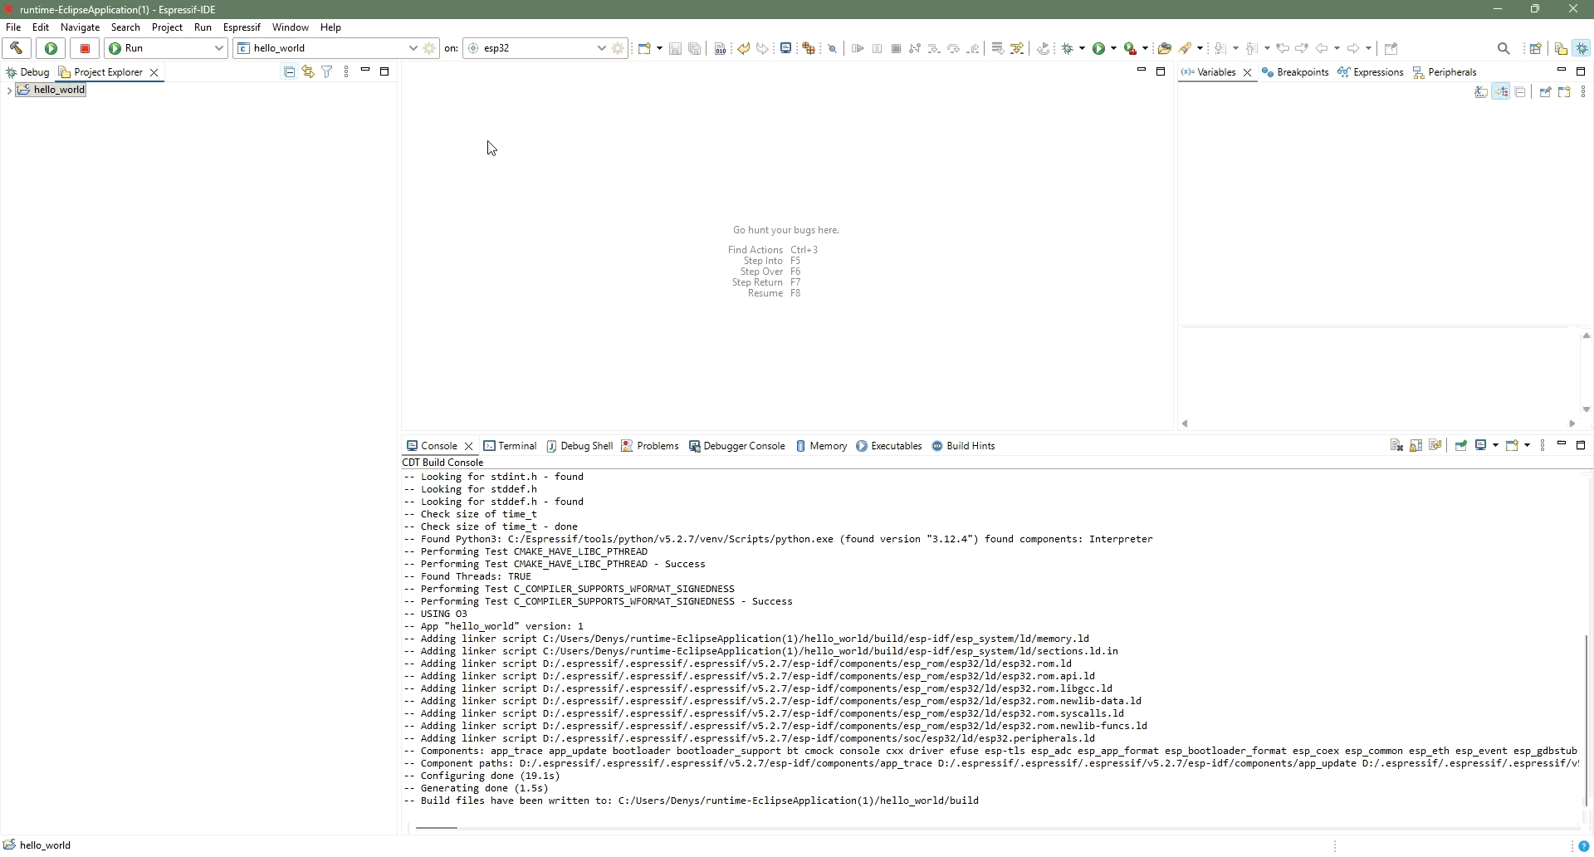The height and width of the screenshot is (857, 1594).
Task: Switch to the Debug view tab
Action: coord(27,72)
